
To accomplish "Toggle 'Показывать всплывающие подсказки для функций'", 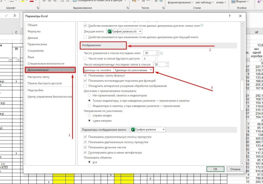I will (85, 81).
